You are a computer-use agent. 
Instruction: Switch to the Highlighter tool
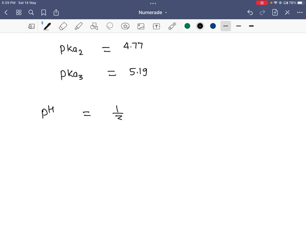78,26
